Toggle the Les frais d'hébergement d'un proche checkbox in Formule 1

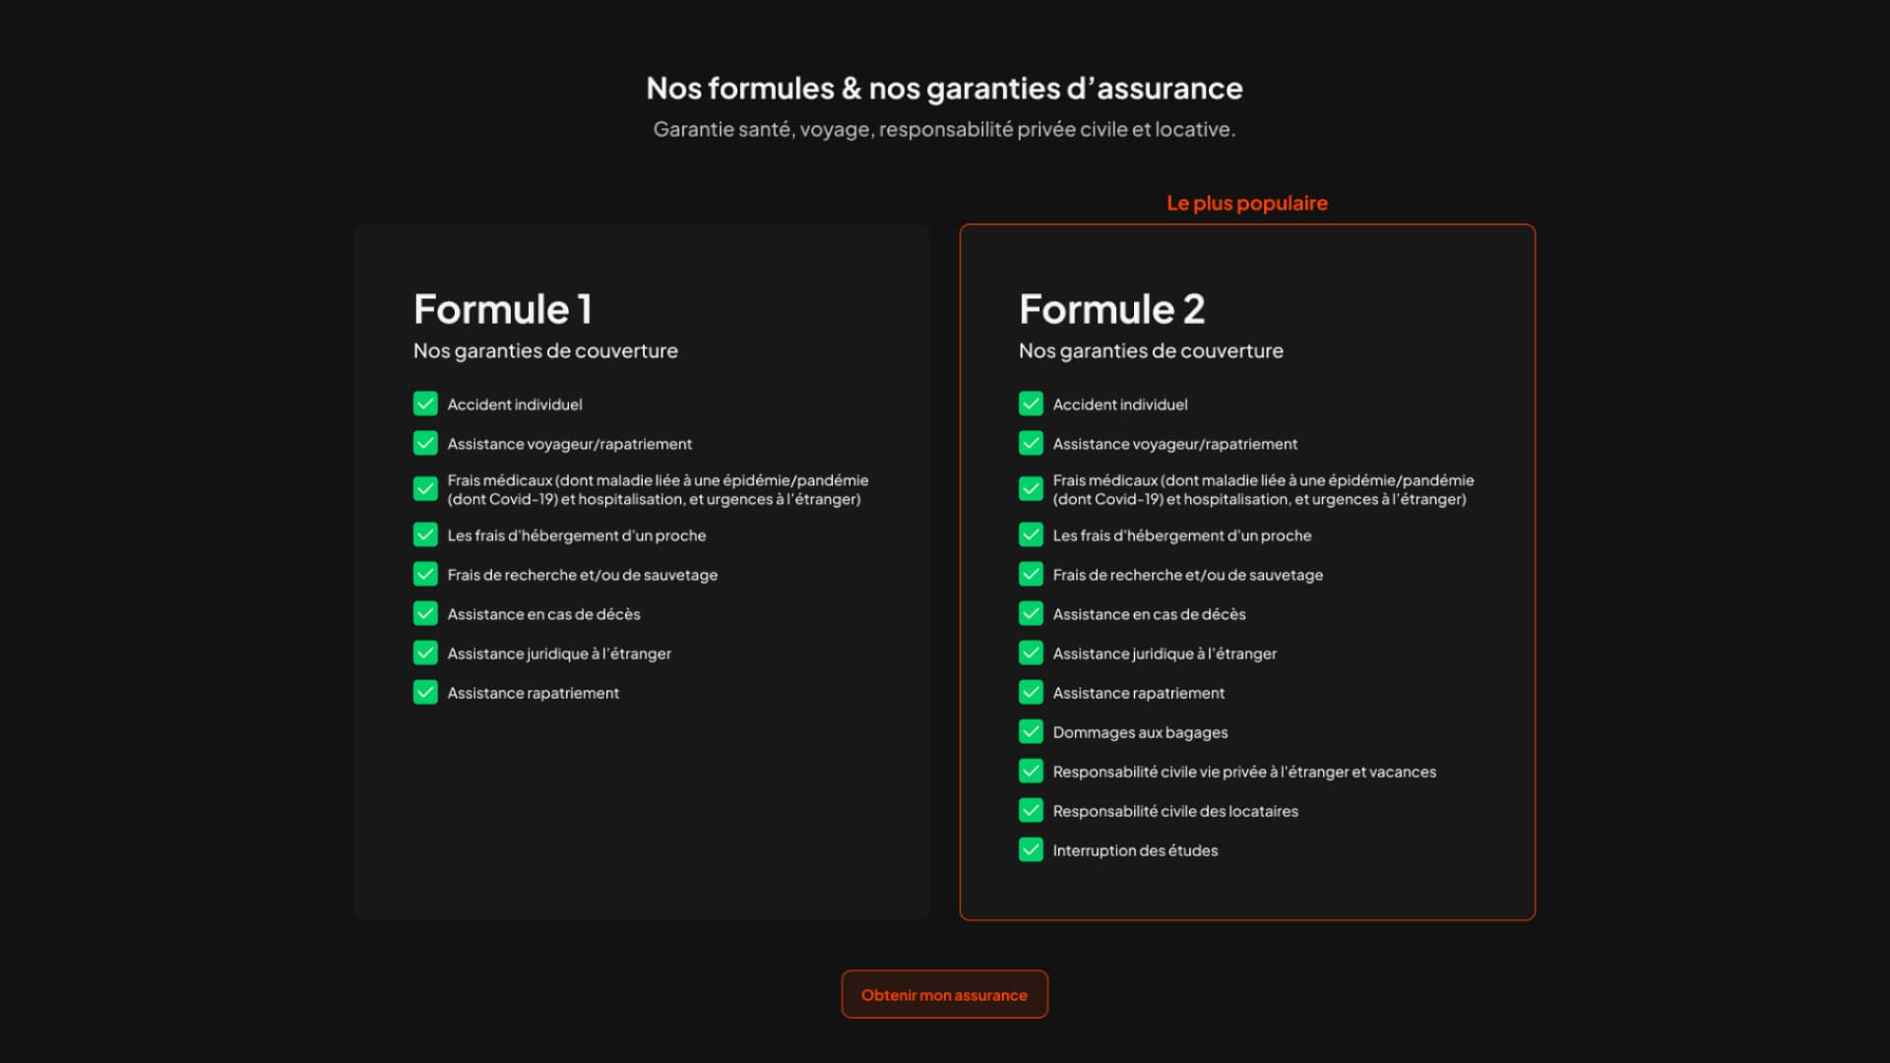pyautogui.click(x=425, y=534)
